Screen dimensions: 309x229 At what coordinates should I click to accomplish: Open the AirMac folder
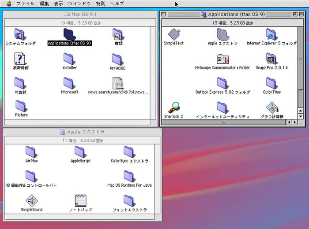pos(30,152)
